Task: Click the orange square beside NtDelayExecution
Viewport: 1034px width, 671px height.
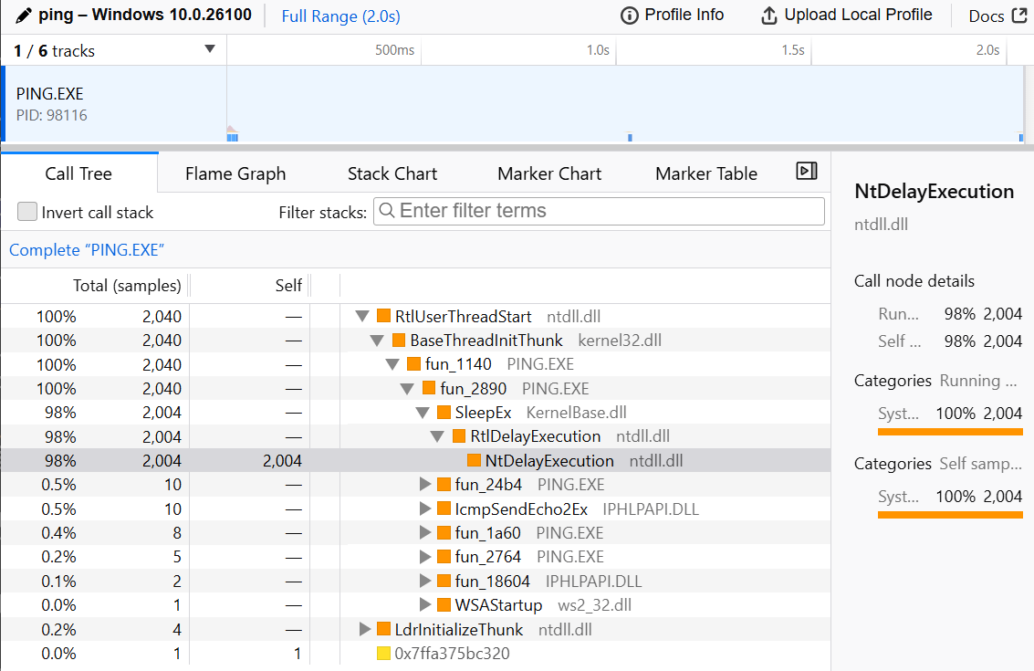Action: [474, 461]
